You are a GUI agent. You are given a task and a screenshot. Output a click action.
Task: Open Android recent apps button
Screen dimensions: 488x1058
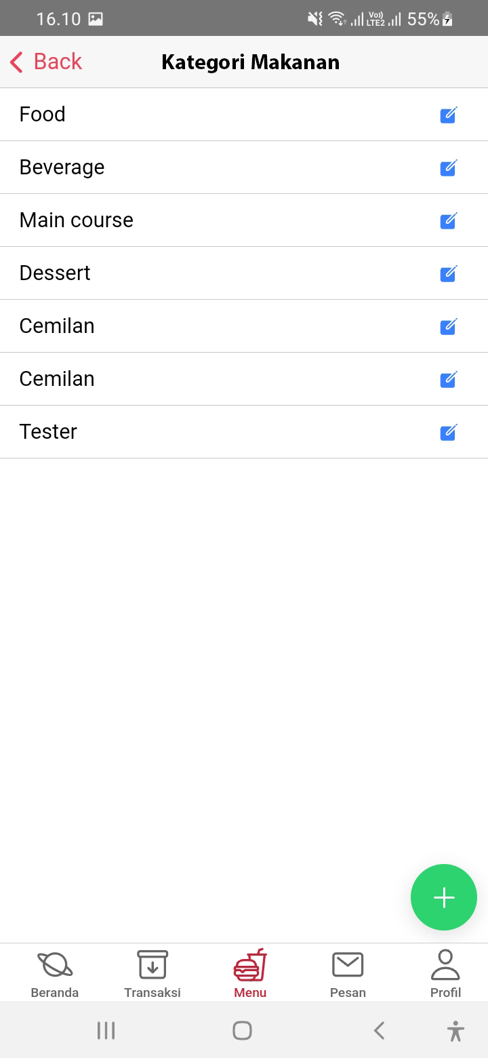click(x=106, y=1031)
